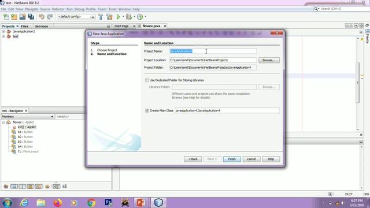Viewport: 370px width, 208px height.
Task: Click the Undo toolbar icon
Action: click(x=42, y=17)
